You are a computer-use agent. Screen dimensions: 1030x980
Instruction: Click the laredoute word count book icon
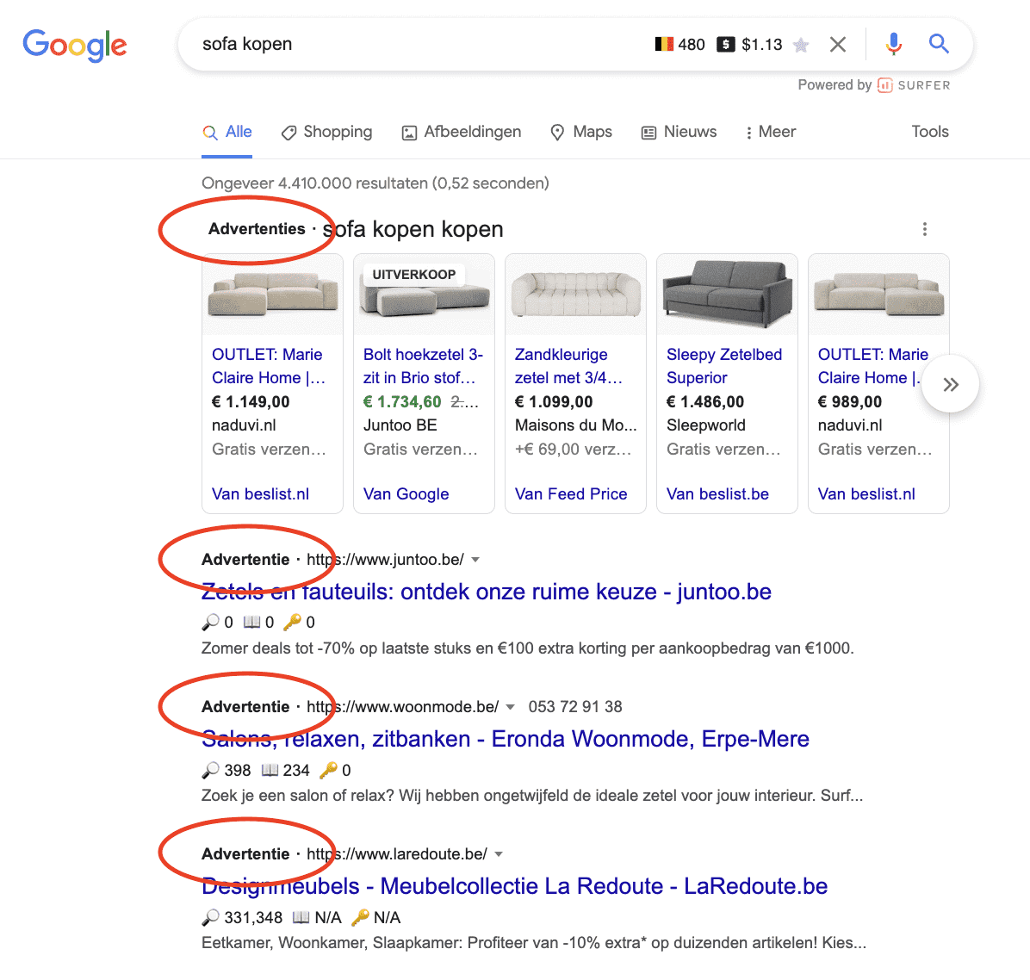(x=301, y=917)
